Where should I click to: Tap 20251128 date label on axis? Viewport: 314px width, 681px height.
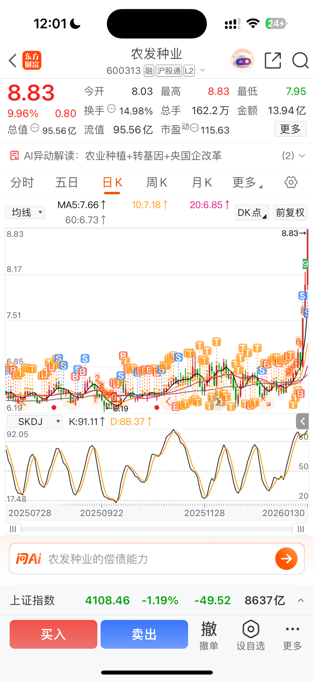205,513
